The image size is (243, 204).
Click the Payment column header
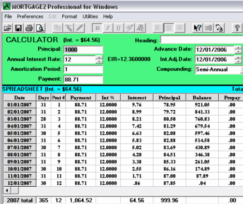pyautogui.click(x=81, y=98)
